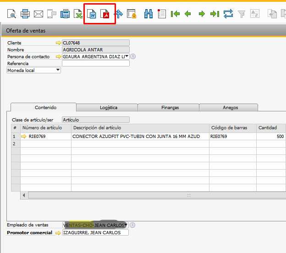Click the Referencia input field
This screenshot has height=253, width=286.
95,64
